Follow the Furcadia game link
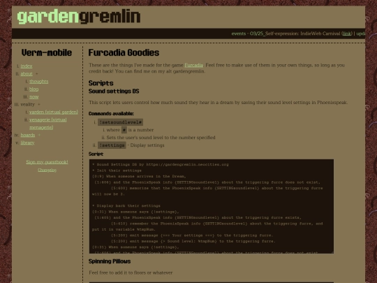 194,65
